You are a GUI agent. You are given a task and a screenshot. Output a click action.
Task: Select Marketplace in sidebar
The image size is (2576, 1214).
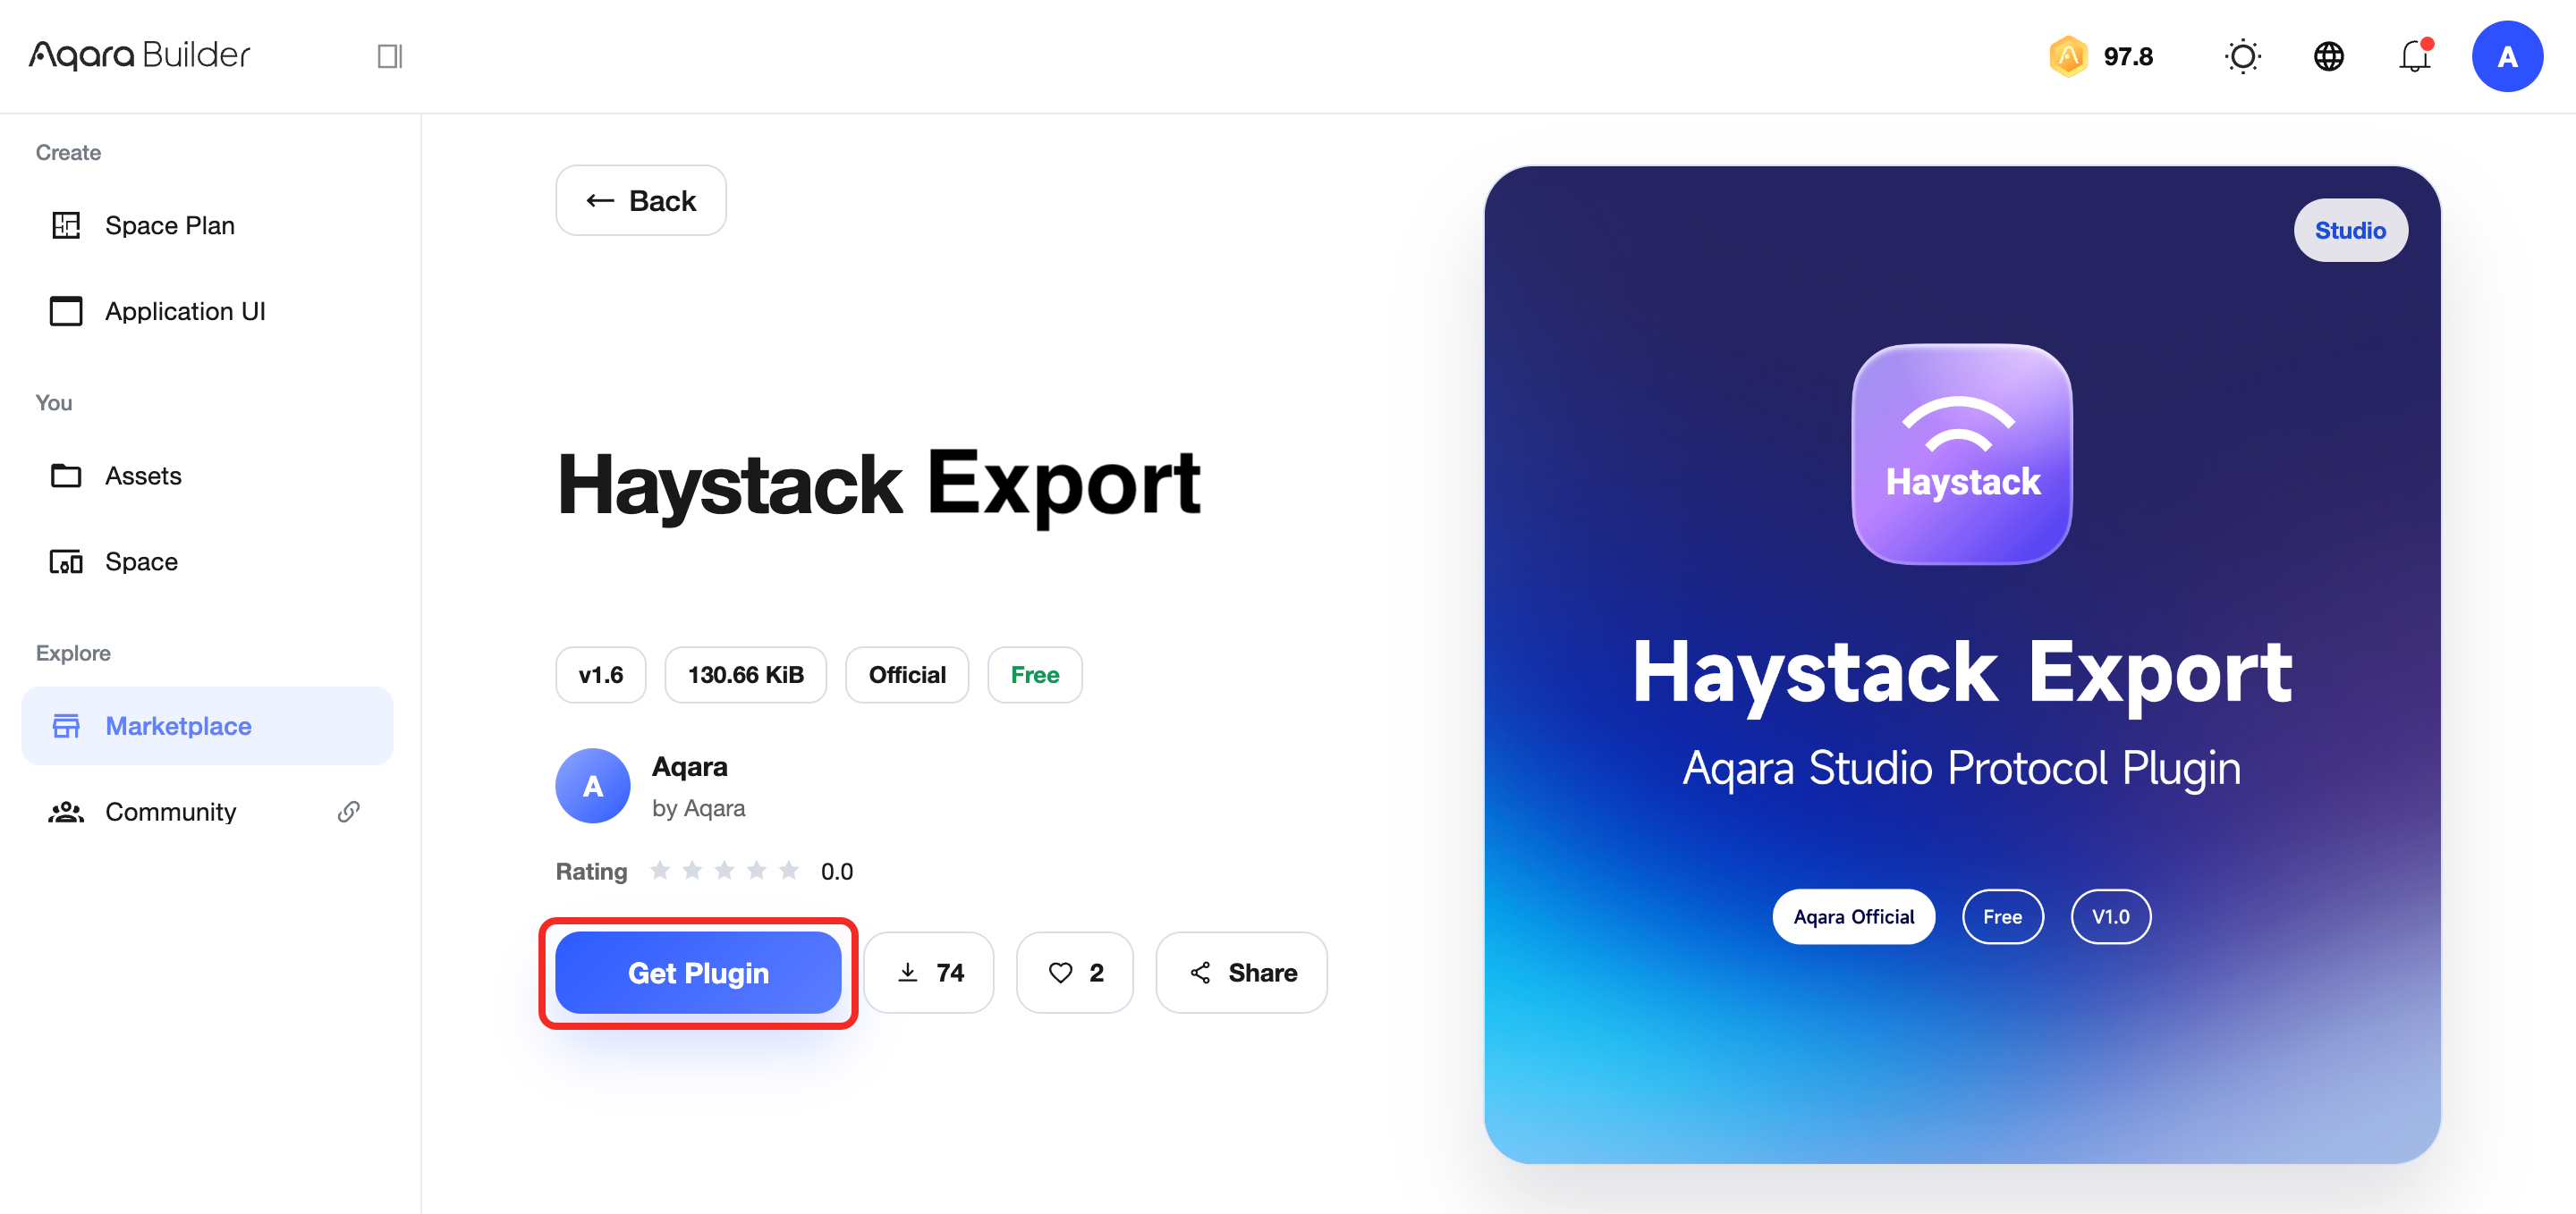[x=207, y=725]
